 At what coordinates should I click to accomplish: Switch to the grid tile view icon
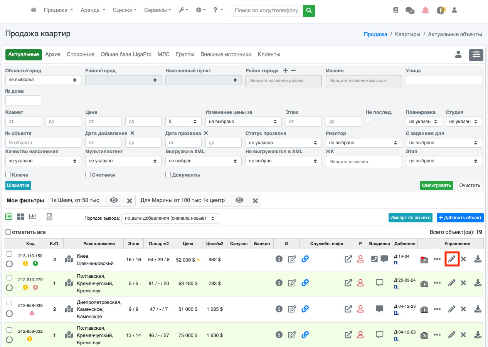tap(20, 217)
